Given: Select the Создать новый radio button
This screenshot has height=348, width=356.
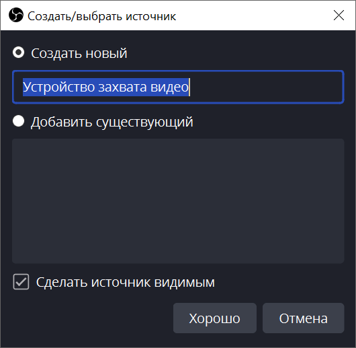Looking at the screenshot, I should tap(18, 53).
